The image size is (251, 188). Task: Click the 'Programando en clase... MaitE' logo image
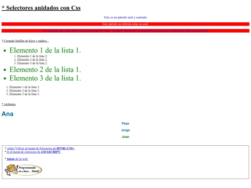(x=23, y=170)
